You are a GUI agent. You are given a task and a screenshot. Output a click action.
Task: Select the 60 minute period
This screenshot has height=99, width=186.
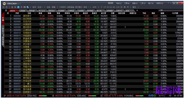(x=111, y=7)
